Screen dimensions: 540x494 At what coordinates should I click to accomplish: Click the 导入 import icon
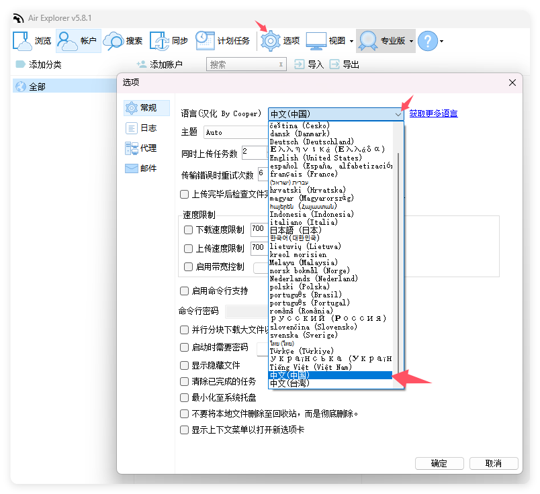(x=300, y=64)
